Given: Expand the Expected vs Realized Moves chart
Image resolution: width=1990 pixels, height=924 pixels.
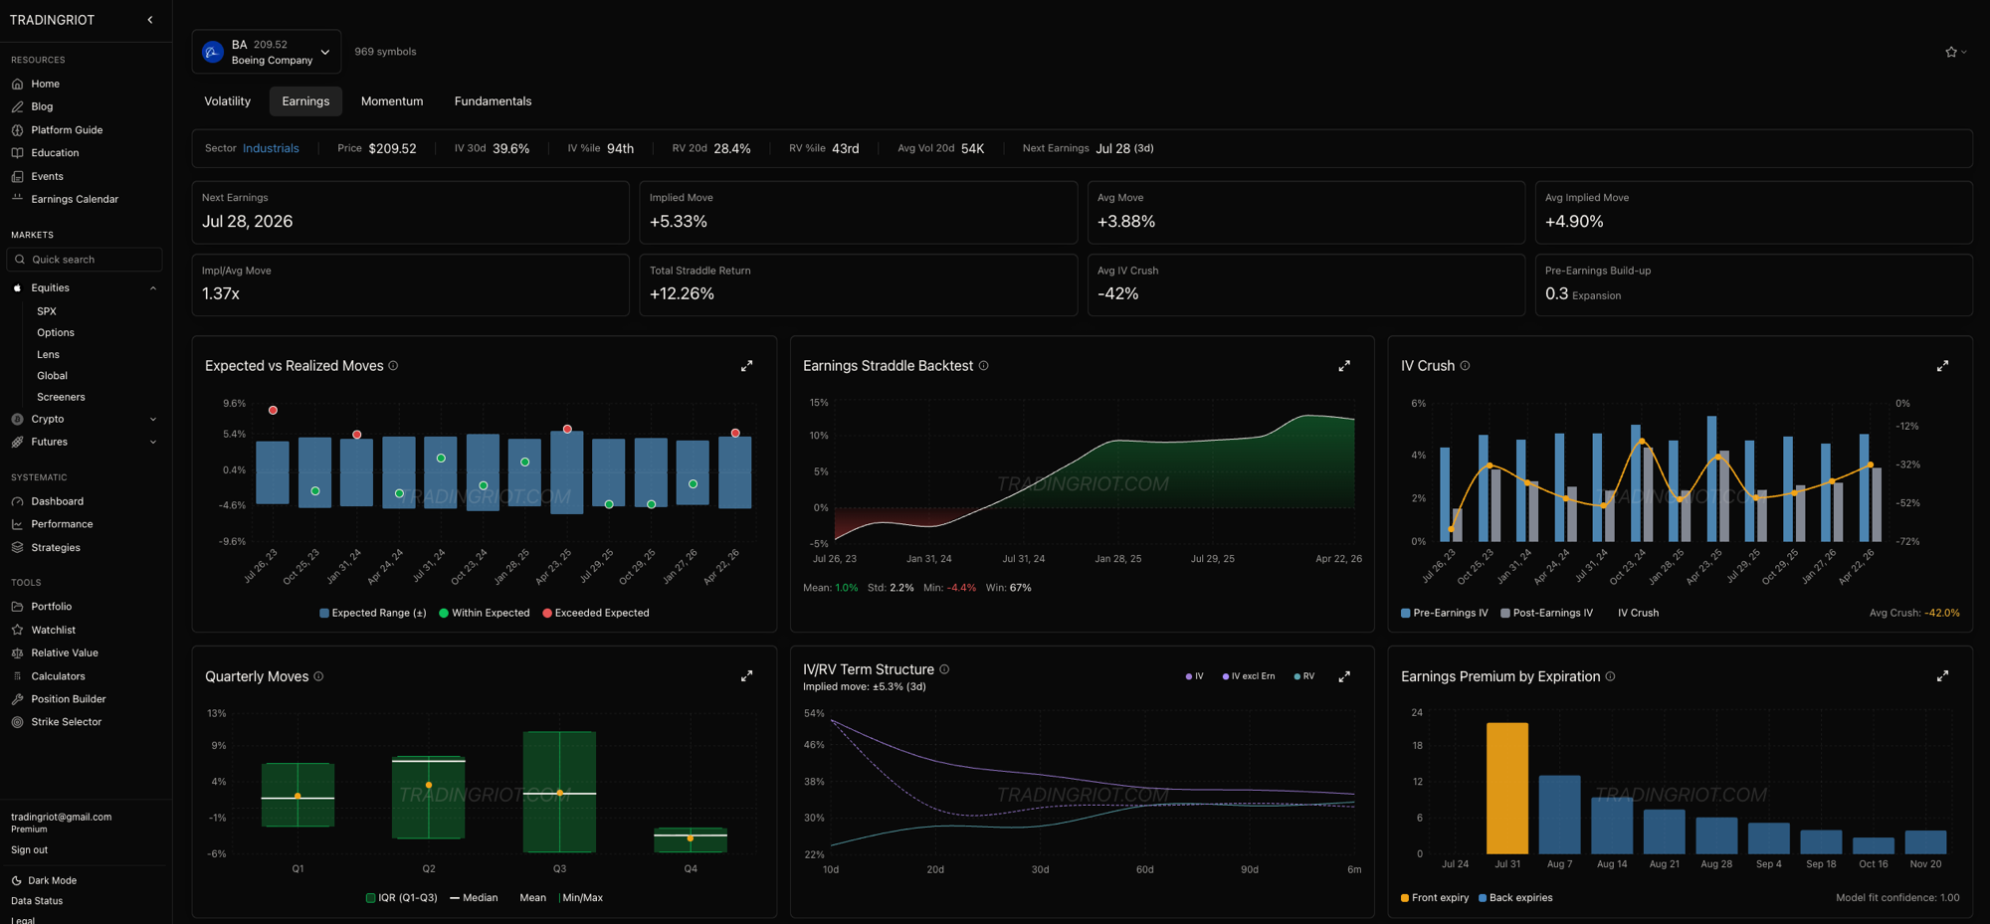Looking at the screenshot, I should click(x=746, y=366).
